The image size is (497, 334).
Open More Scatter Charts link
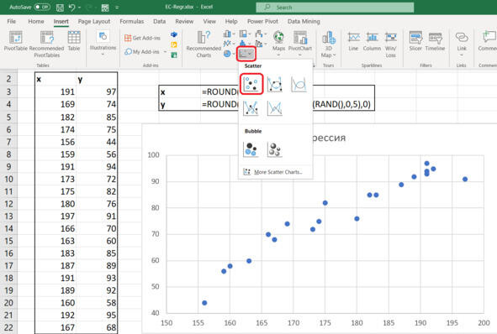point(272,172)
